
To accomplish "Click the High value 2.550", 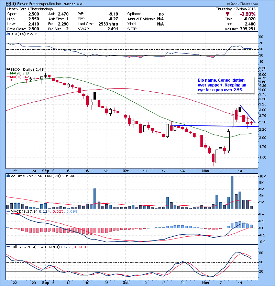I will click(x=34, y=19).
